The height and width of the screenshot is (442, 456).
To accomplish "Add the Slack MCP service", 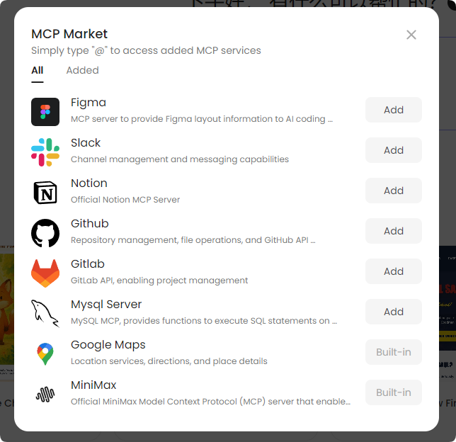I will (x=394, y=150).
